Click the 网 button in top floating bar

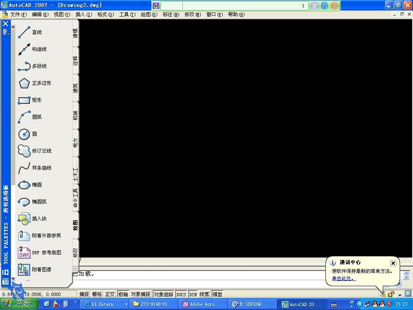click(x=325, y=6)
